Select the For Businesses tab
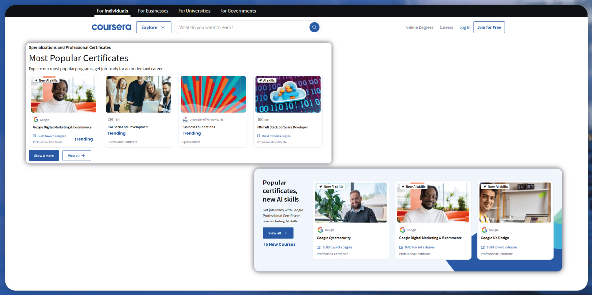 coord(153,11)
